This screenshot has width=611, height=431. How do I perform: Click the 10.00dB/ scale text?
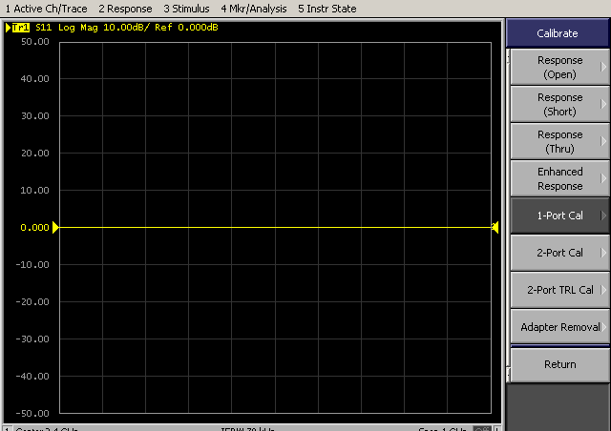coord(126,28)
